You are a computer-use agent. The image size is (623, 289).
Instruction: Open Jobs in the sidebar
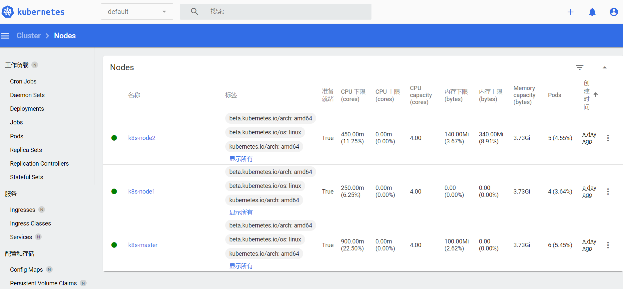pyautogui.click(x=16, y=122)
